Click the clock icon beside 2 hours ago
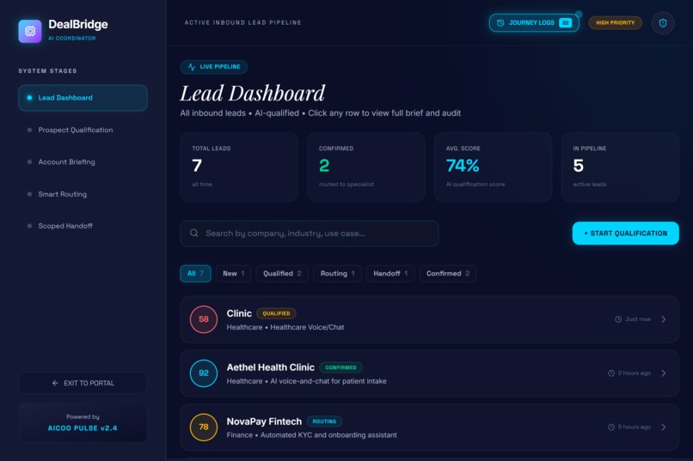693x461 pixels. tap(611, 373)
